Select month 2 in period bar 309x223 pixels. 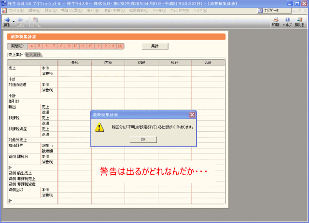(x=105, y=46)
